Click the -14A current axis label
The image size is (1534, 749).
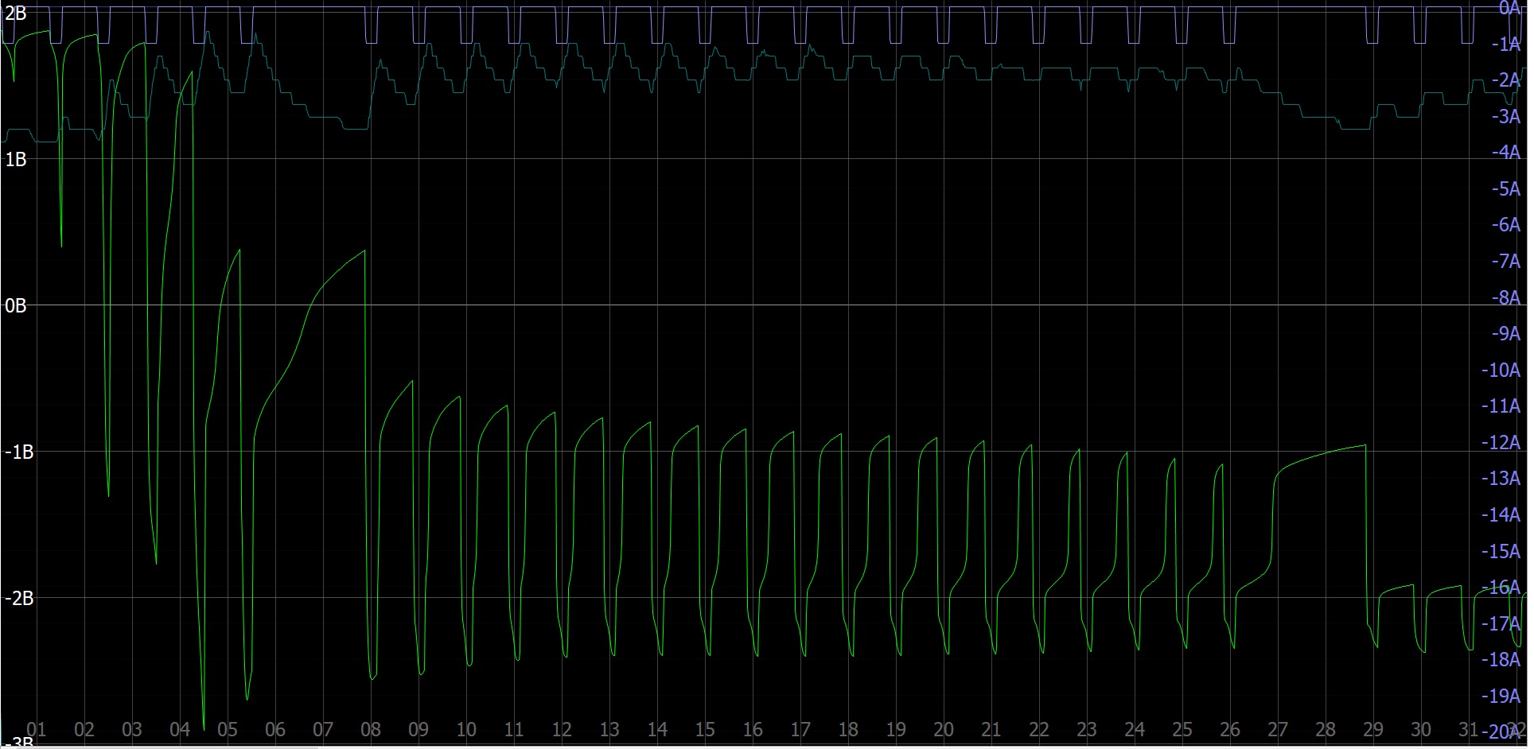click(x=1501, y=515)
